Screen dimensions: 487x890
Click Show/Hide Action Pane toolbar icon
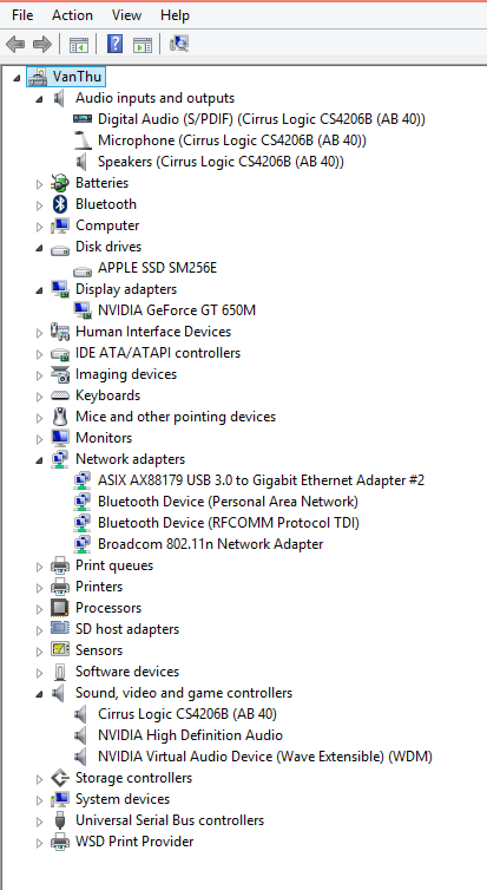[x=142, y=44]
